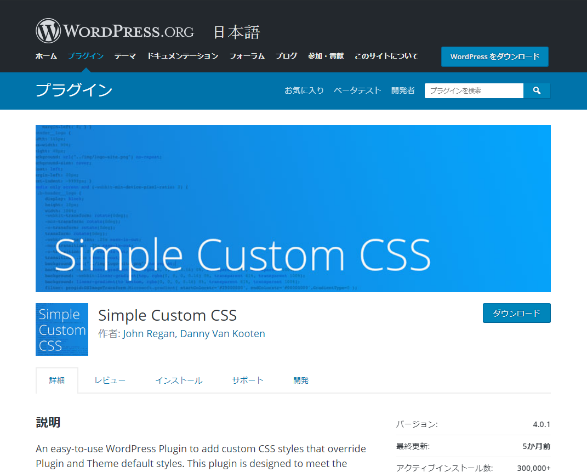
Task: Open ドキュメンテーション in the top menu
Action: (x=183, y=56)
